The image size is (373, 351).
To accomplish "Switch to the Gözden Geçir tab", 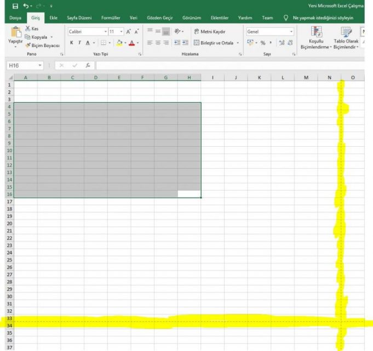I will [159, 18].
